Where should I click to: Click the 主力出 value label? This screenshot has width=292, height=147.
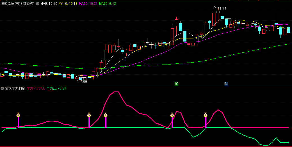point(56,88)
